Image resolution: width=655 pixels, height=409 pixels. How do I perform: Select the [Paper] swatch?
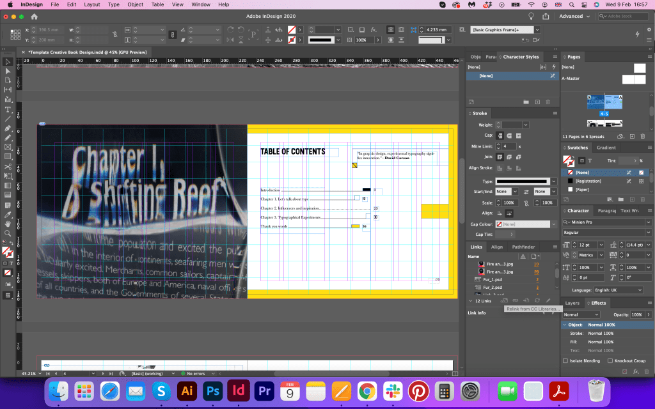point(583,189)
